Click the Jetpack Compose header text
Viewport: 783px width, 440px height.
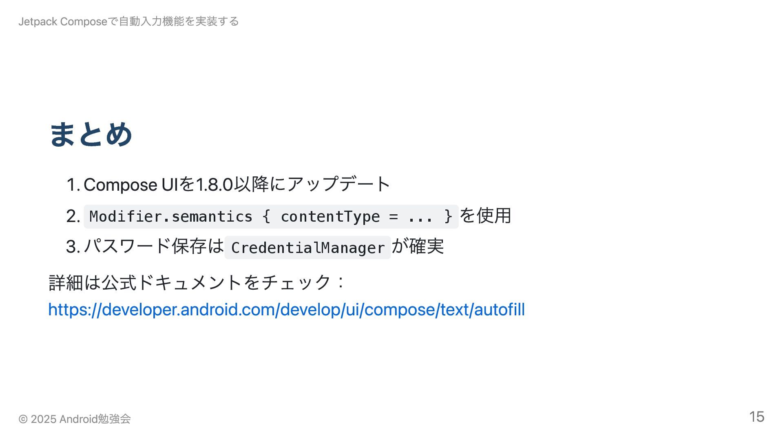point(128,21)
